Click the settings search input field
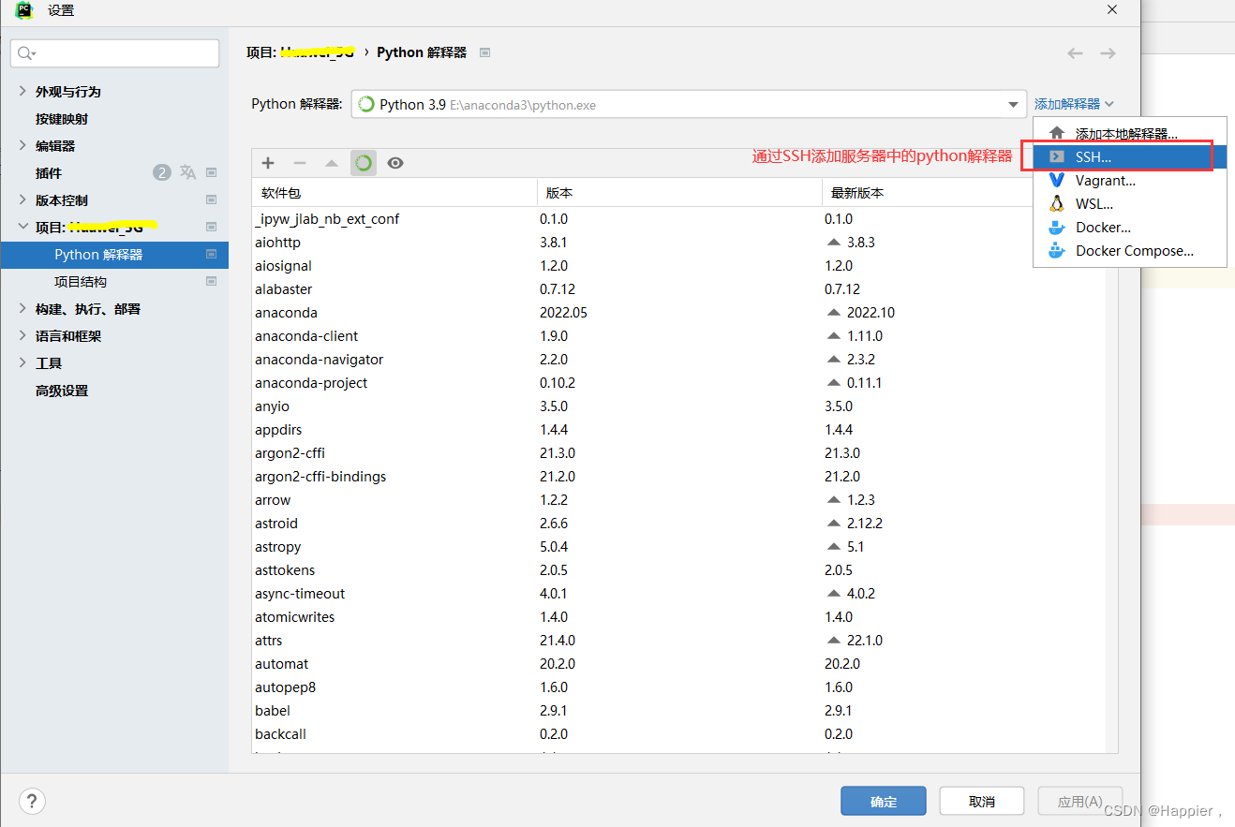1235x827 pixels. click(x=114, y=53)
